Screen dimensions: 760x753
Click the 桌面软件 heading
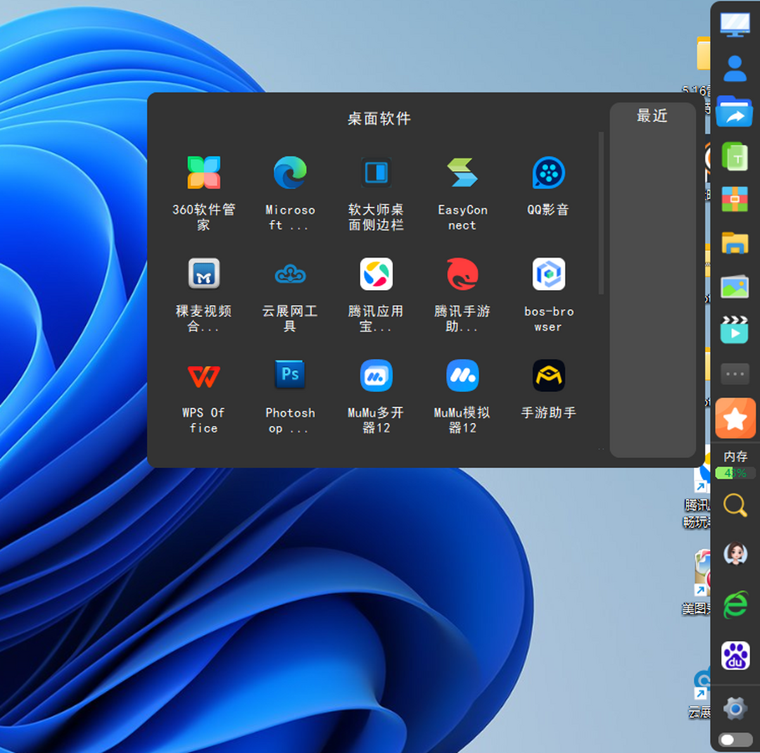(379, 118)
